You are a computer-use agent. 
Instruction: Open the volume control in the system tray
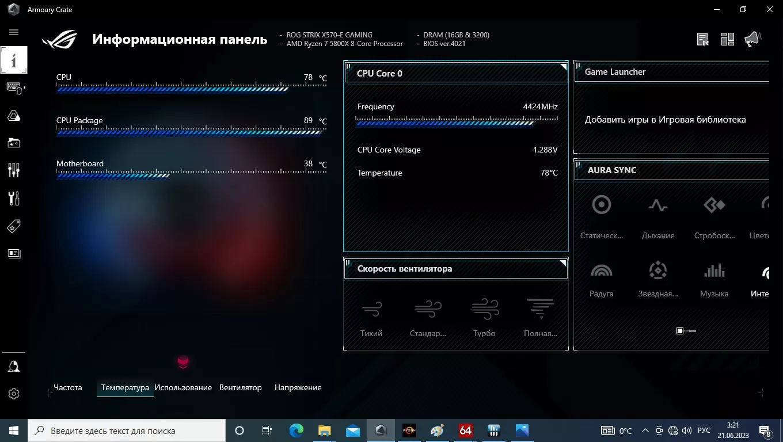click(x=686, y=430)
